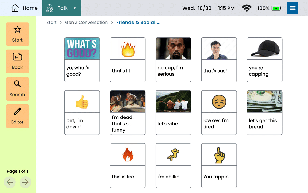This screenshot has width=308, height=193.
Task: Click the Wi-Fi status icon
Action: [x=247, y=8]
